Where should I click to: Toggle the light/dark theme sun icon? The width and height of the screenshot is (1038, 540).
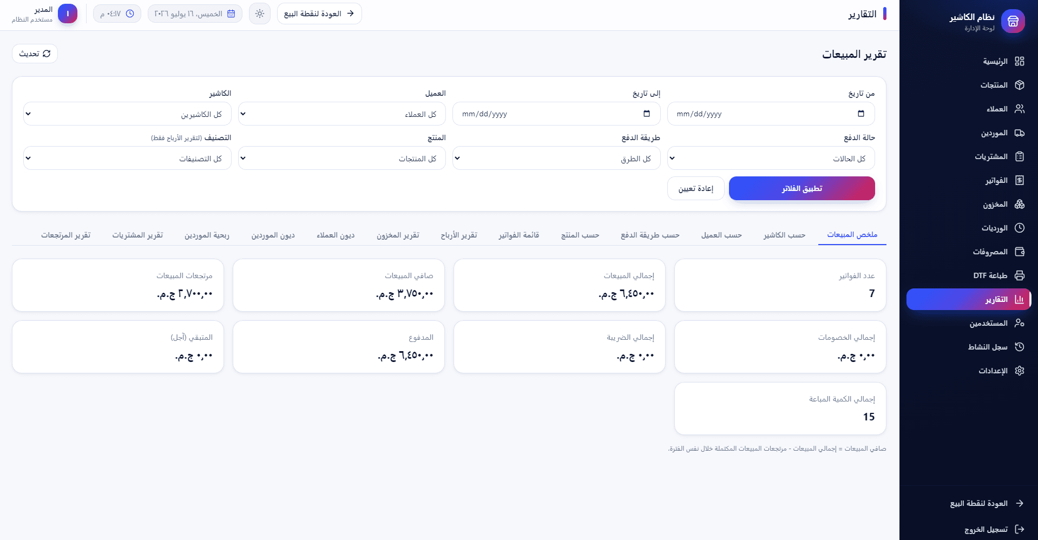260,14
